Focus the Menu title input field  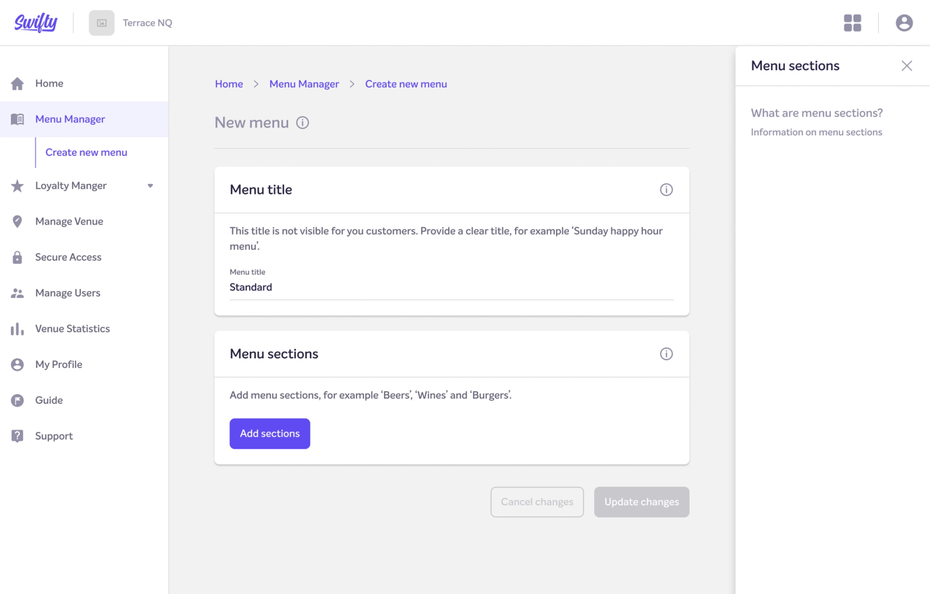pos(452,287)
